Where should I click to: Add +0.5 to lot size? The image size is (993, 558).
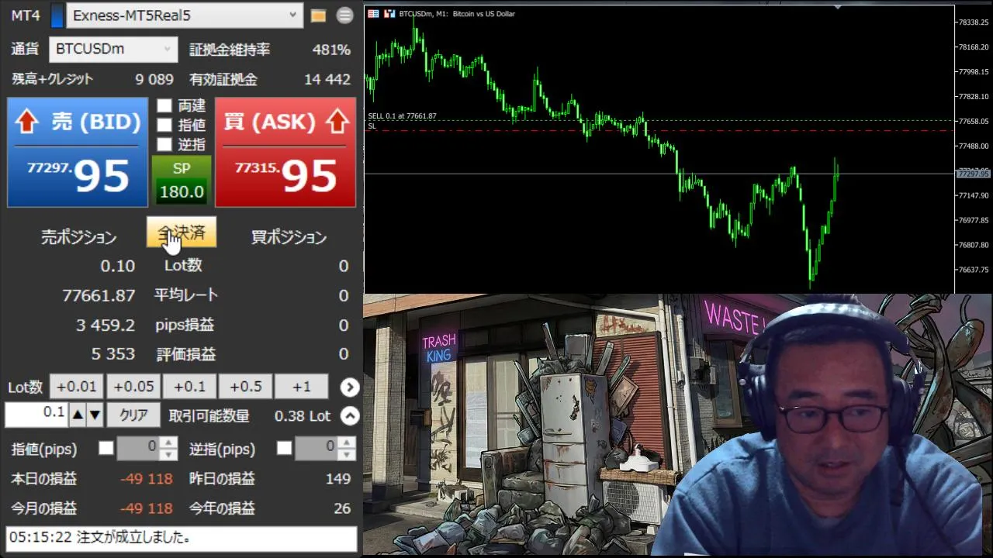(245, 387)
